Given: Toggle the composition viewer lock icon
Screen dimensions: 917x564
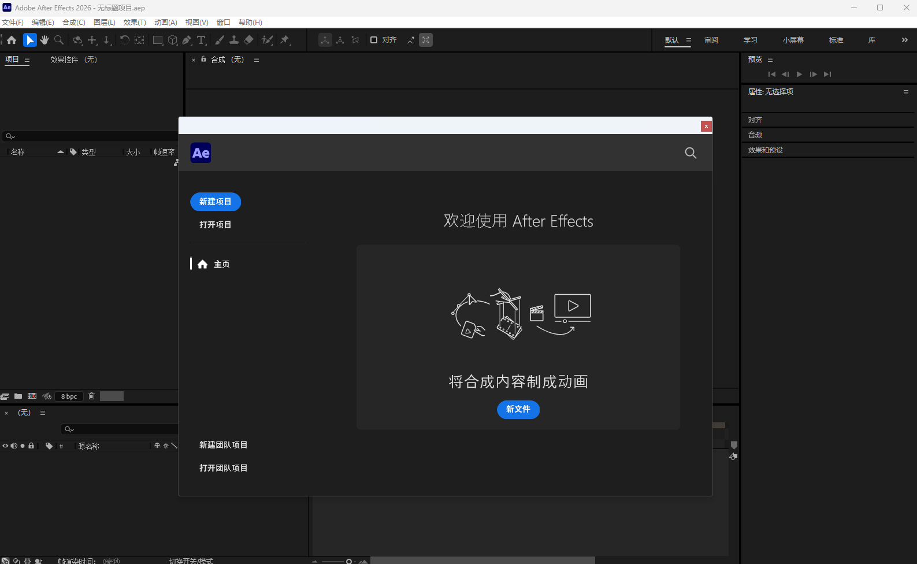Looking at the screenshot, I should click(x=203, y=59).
